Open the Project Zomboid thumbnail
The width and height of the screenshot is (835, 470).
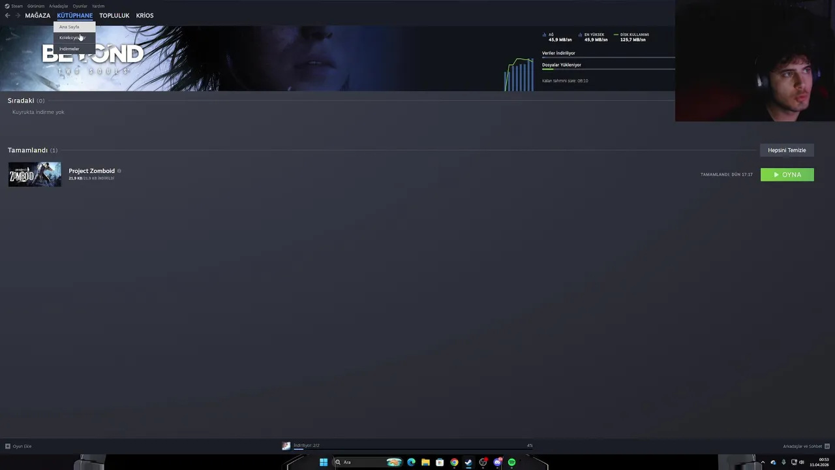click(x=35, y=174)
